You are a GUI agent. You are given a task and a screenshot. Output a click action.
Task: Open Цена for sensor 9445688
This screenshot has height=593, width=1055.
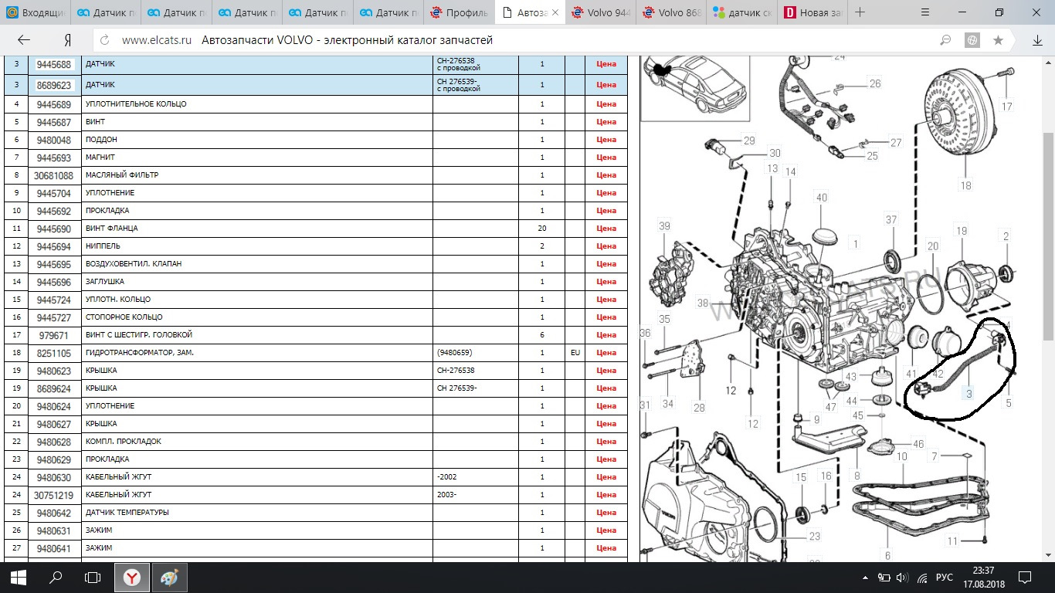606,64
